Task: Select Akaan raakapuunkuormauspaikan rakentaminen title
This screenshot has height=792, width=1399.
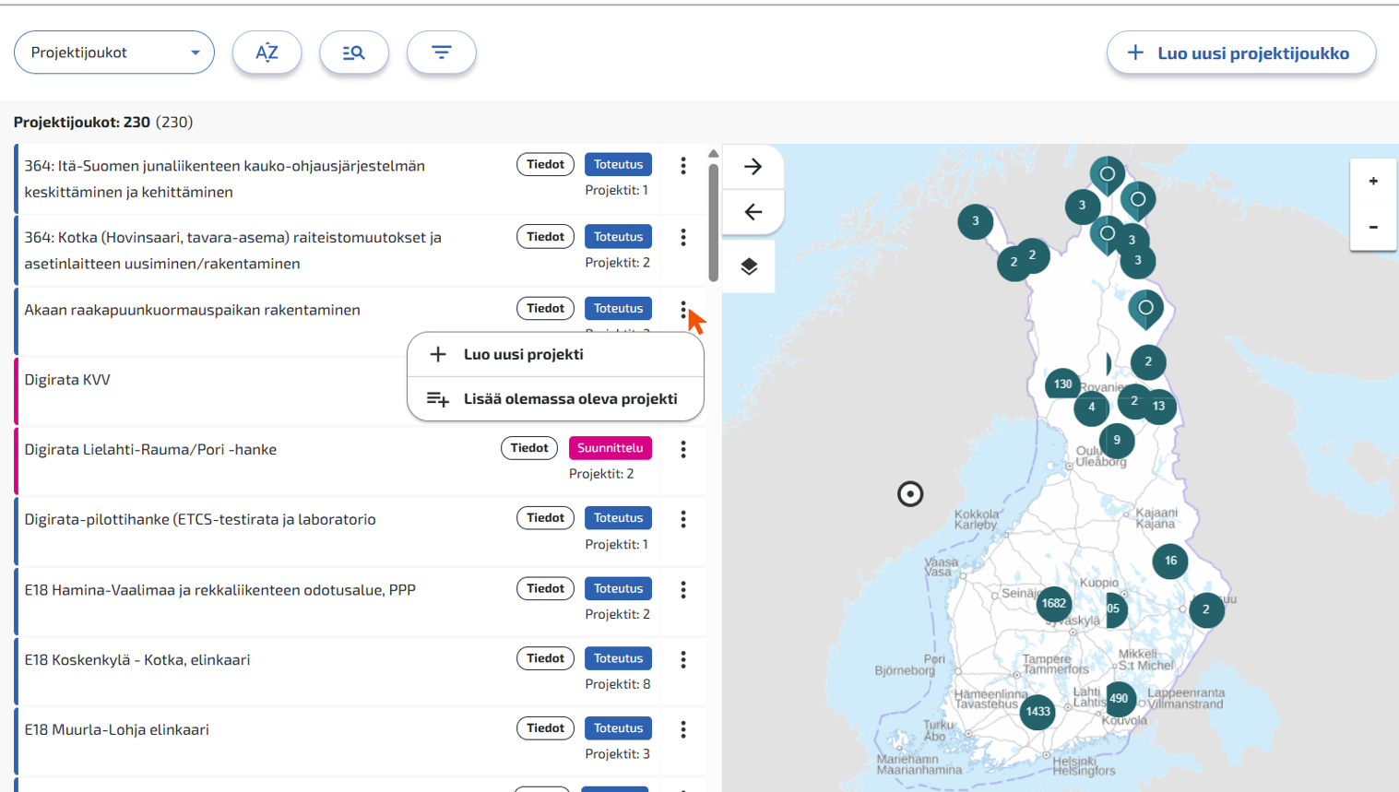Action: click(x=192, y=310)
